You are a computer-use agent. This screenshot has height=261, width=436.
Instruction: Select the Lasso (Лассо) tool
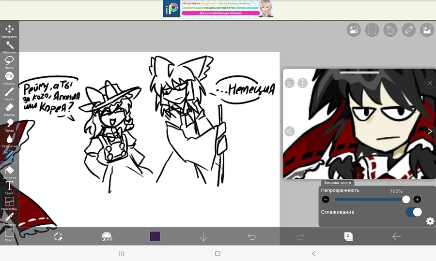point(9,62)
